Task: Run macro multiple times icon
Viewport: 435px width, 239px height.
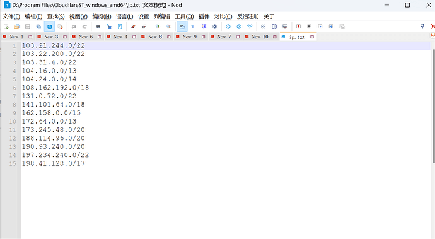Action: [x=331, y=26]
